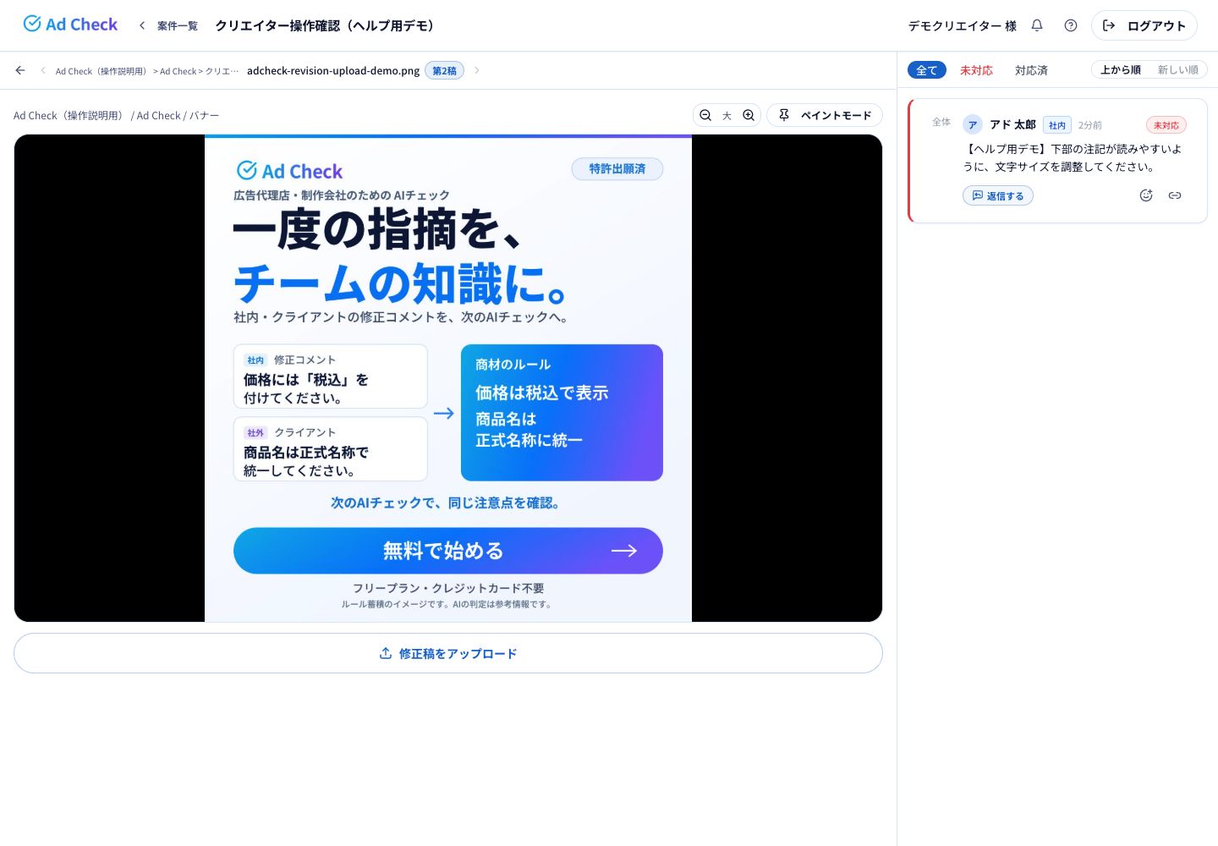Click the comment text about 下部の注記
The image size is (1218, 846).
pos(1073,157)
